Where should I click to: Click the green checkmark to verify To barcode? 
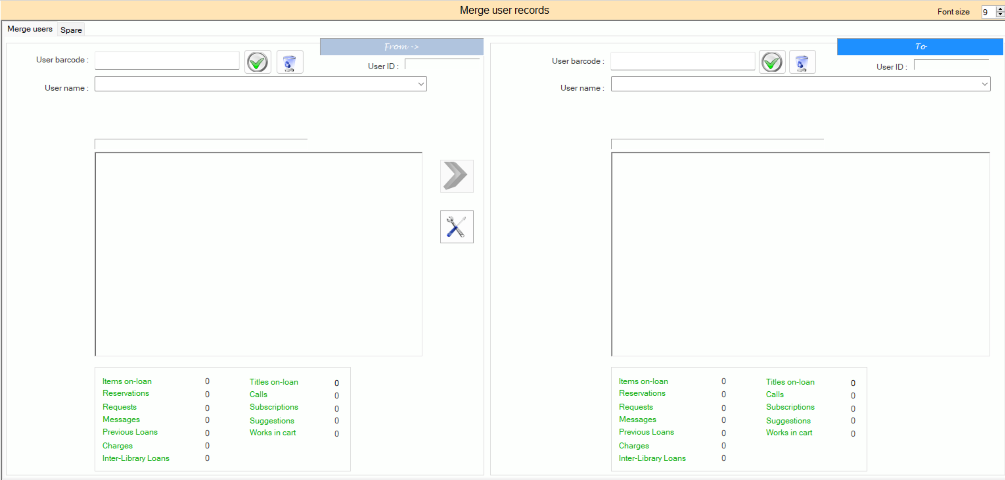point(772,62)
